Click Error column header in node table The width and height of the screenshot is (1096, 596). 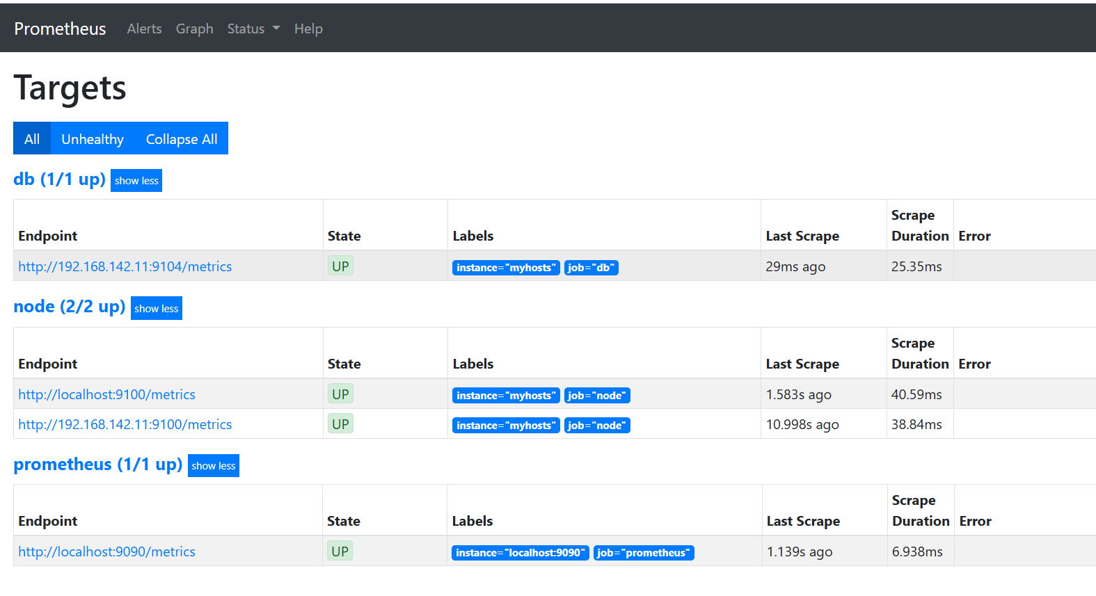(x=974, y=364)
